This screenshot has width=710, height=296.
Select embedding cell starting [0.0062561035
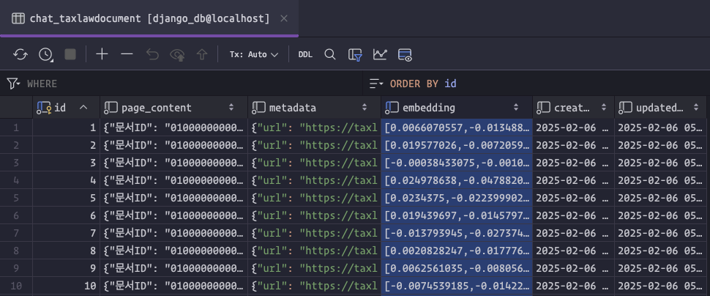coord(457,268)
